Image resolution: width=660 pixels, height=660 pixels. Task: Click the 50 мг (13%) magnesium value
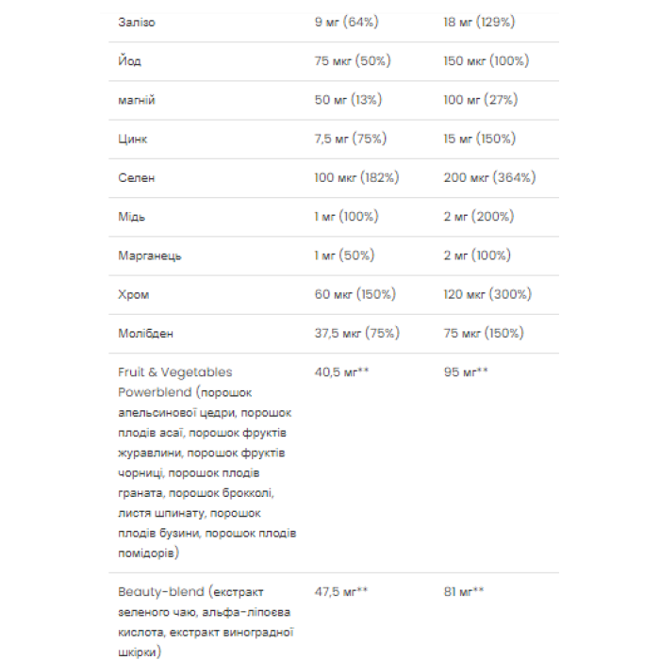tap(347, 100)
